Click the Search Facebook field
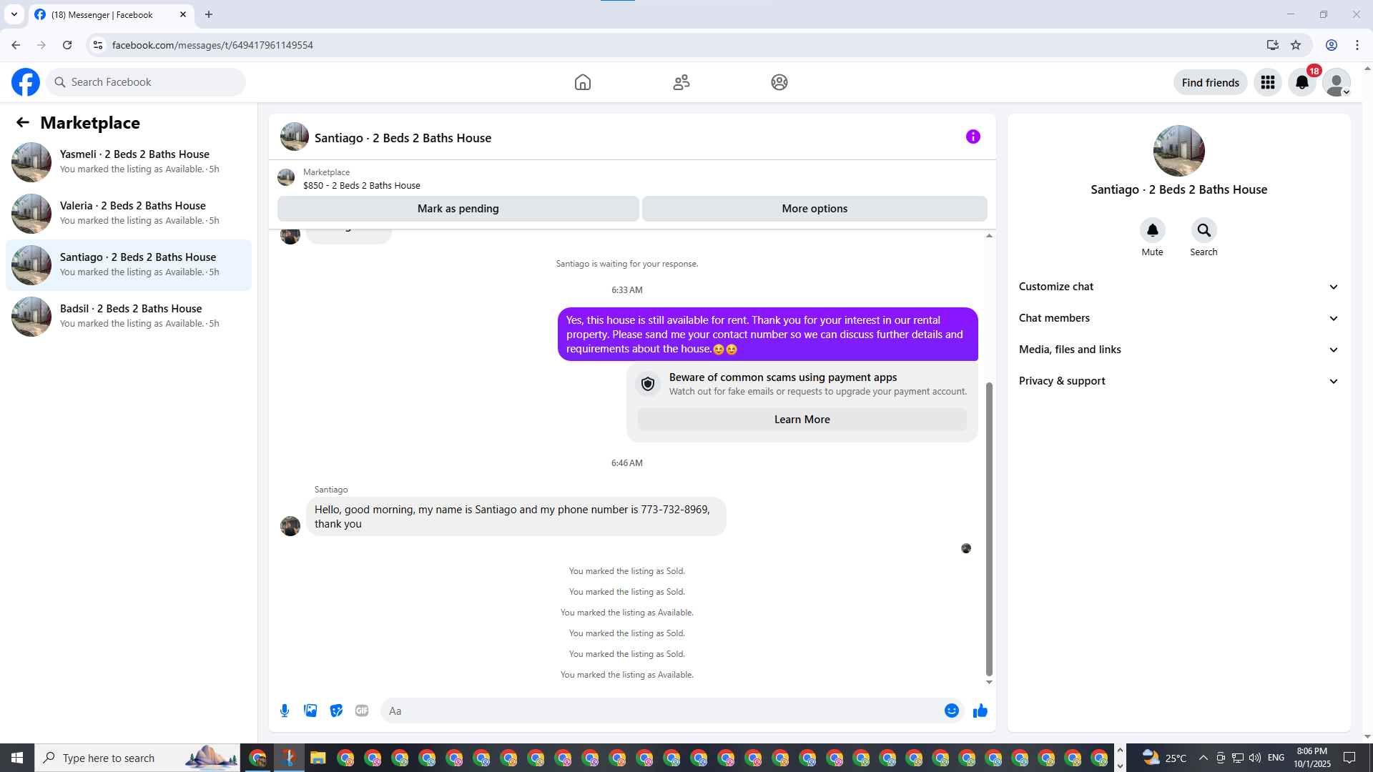This screenshot has width=1373, height=772. pos(146,82)
